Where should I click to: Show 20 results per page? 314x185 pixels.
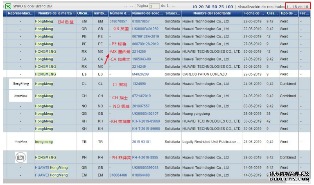pos(201,7)
